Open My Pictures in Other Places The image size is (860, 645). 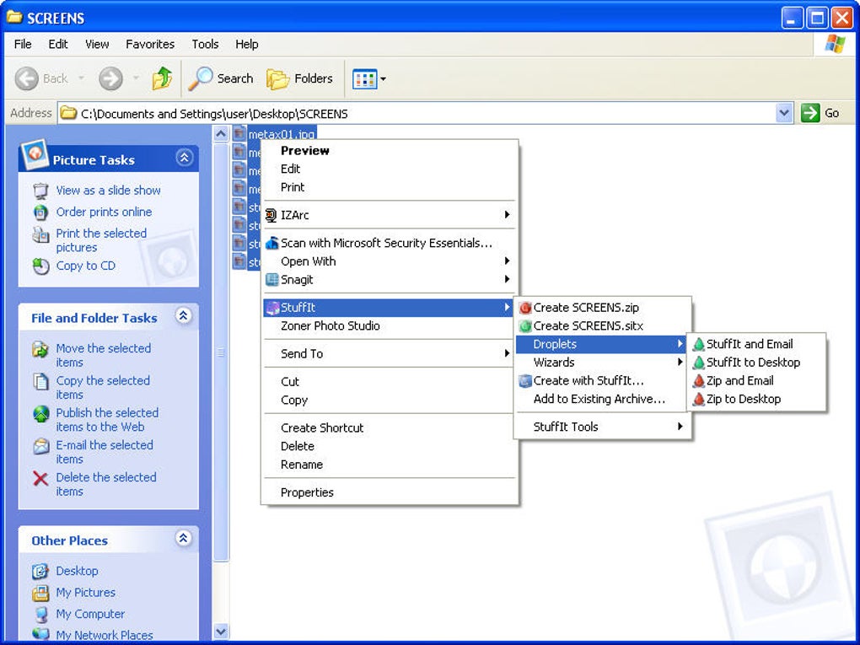pyautogui.click(x=85, y=593)
